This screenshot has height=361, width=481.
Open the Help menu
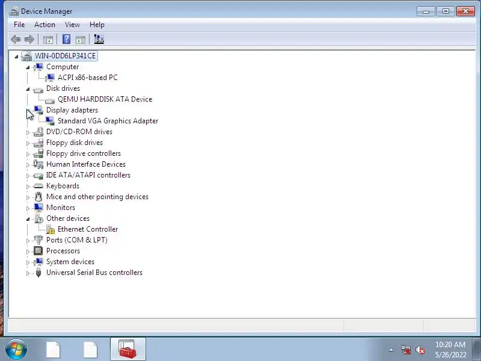(97, 25)
